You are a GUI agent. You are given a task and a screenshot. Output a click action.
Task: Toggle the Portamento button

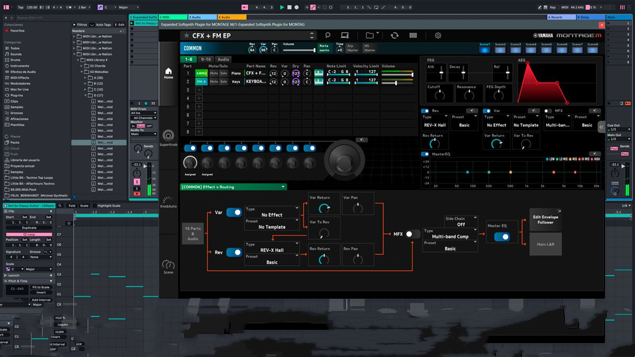tap(324, 48)
